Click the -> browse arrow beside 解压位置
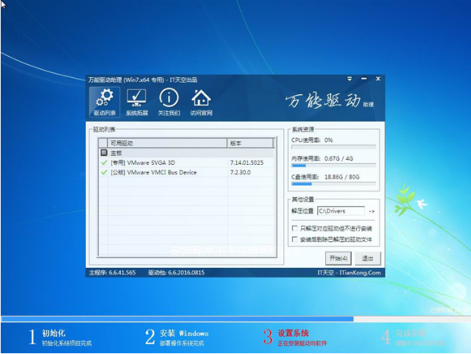471x354 pixels. tap(372, 211)
